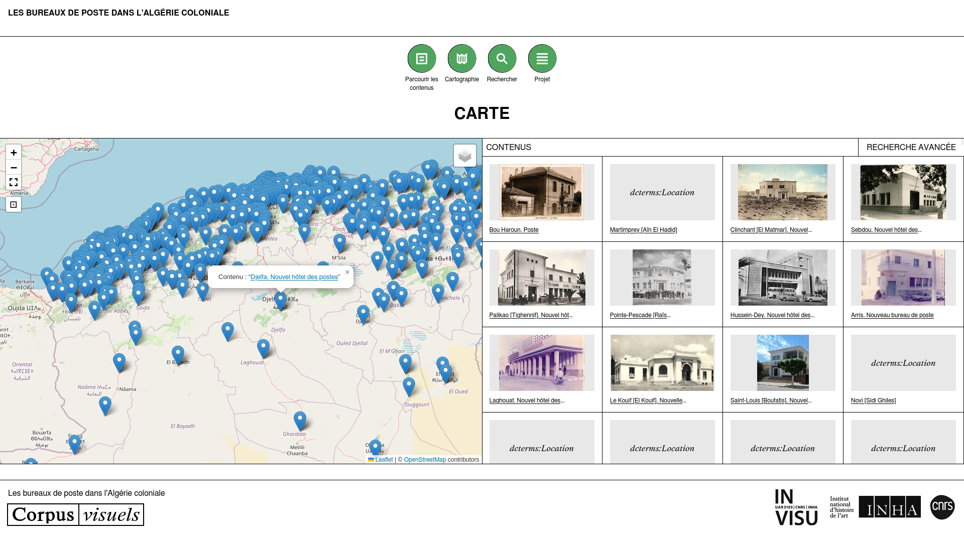
Task: Select the Contenus tab
Action: coord(509,147)
